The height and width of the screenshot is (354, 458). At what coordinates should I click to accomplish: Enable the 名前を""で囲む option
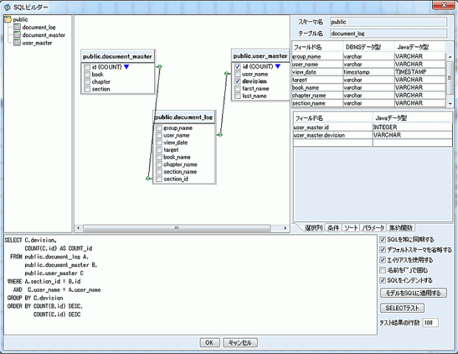(x=381, y=270)
